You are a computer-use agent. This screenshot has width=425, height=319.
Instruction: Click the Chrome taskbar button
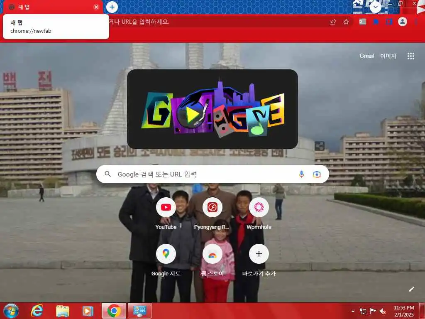click(x=114, y=311)
